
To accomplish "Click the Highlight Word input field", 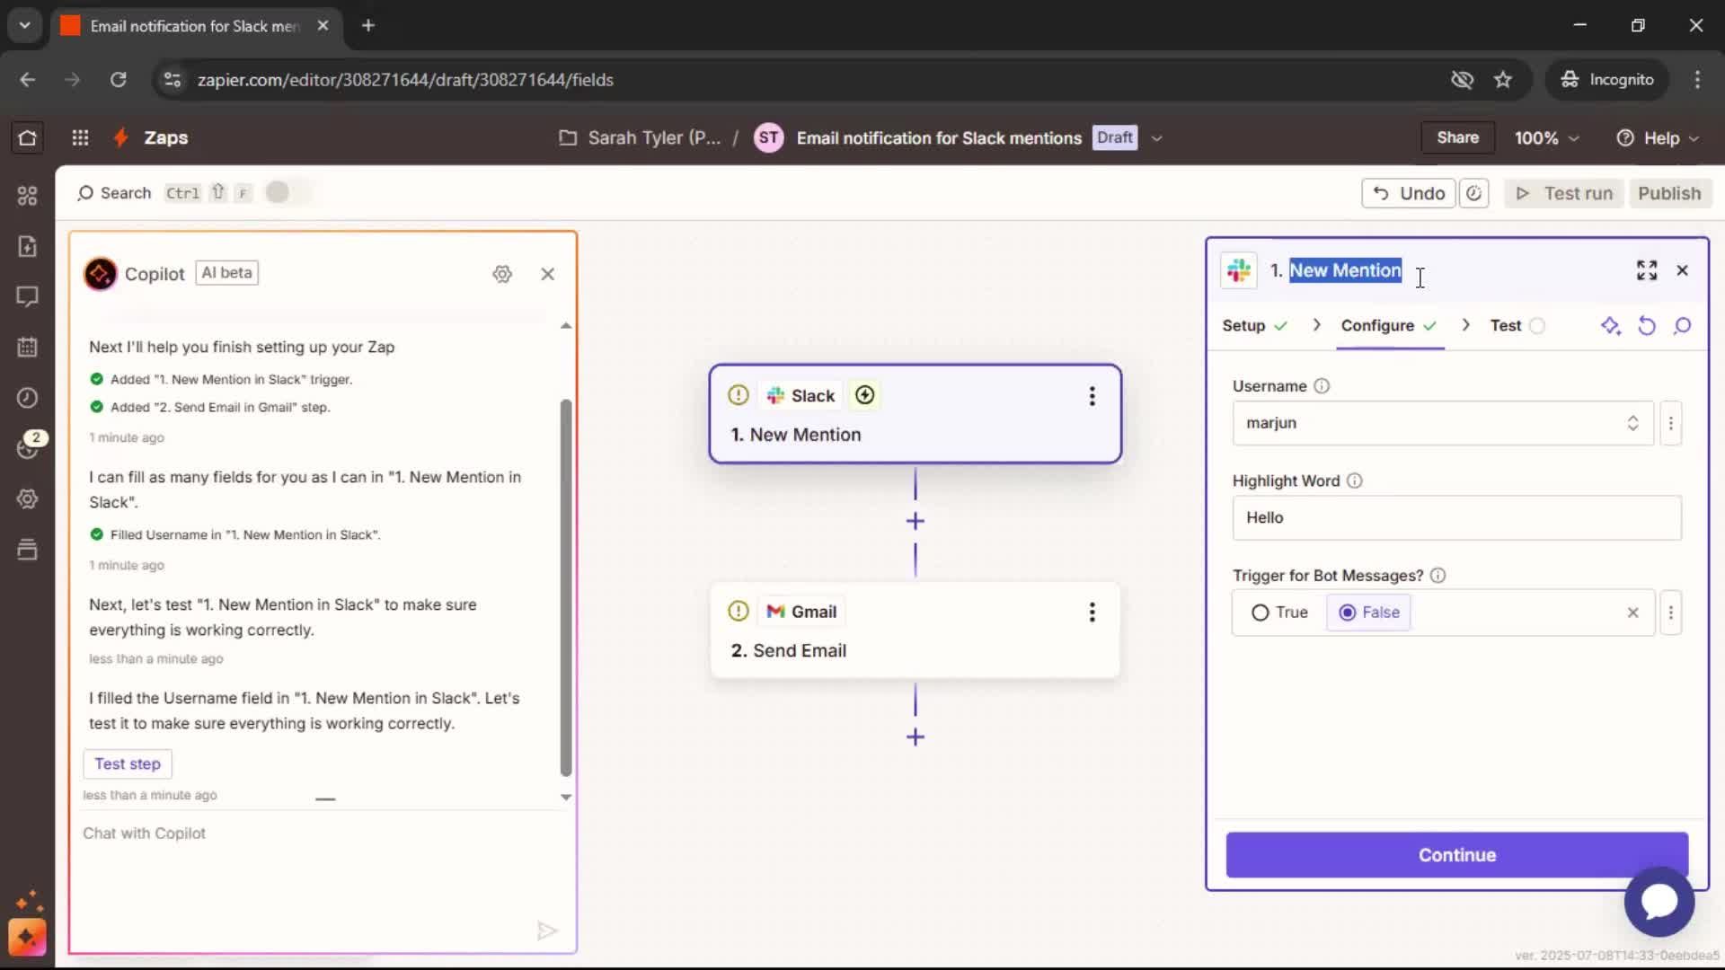I will pyautogui.click(x=1456, y=518).
